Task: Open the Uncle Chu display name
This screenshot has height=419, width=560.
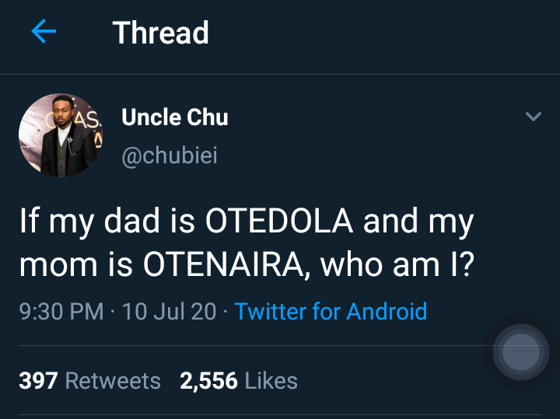Action: click(175, 117)
